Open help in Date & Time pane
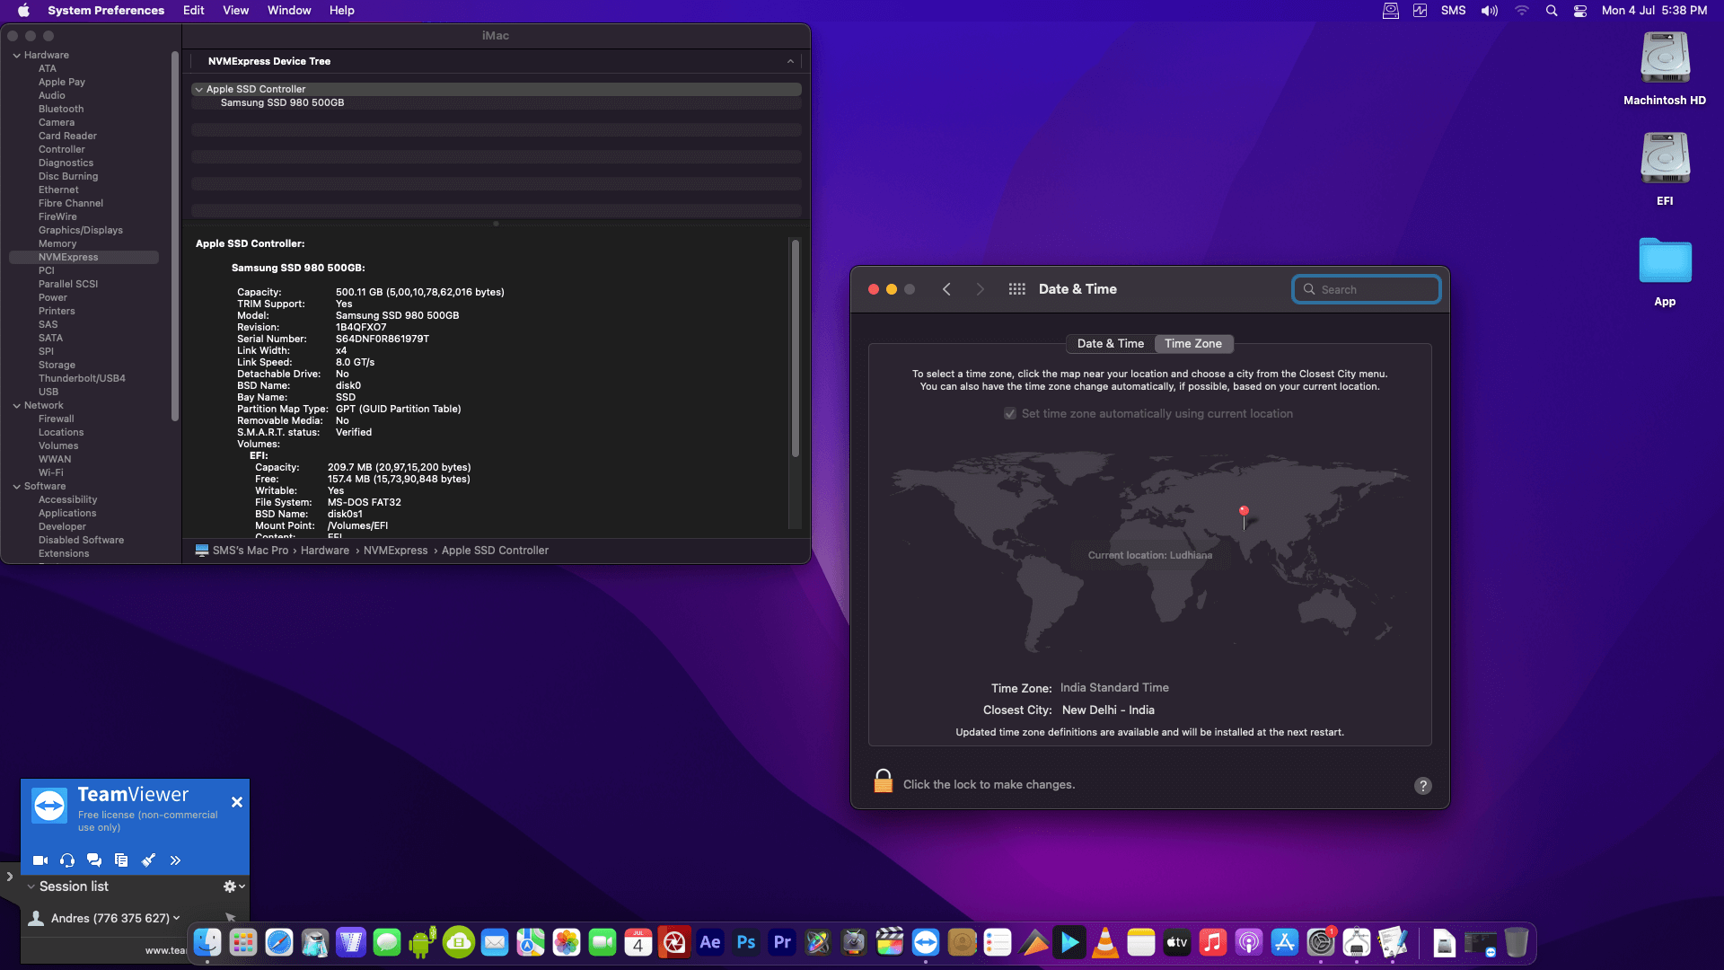 1423,786
